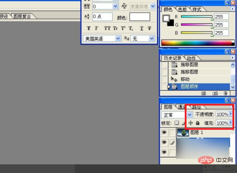237x173 pixels.
Task: Underline the text with the T button
Action: pyautogui.click(x=142, y=28)
